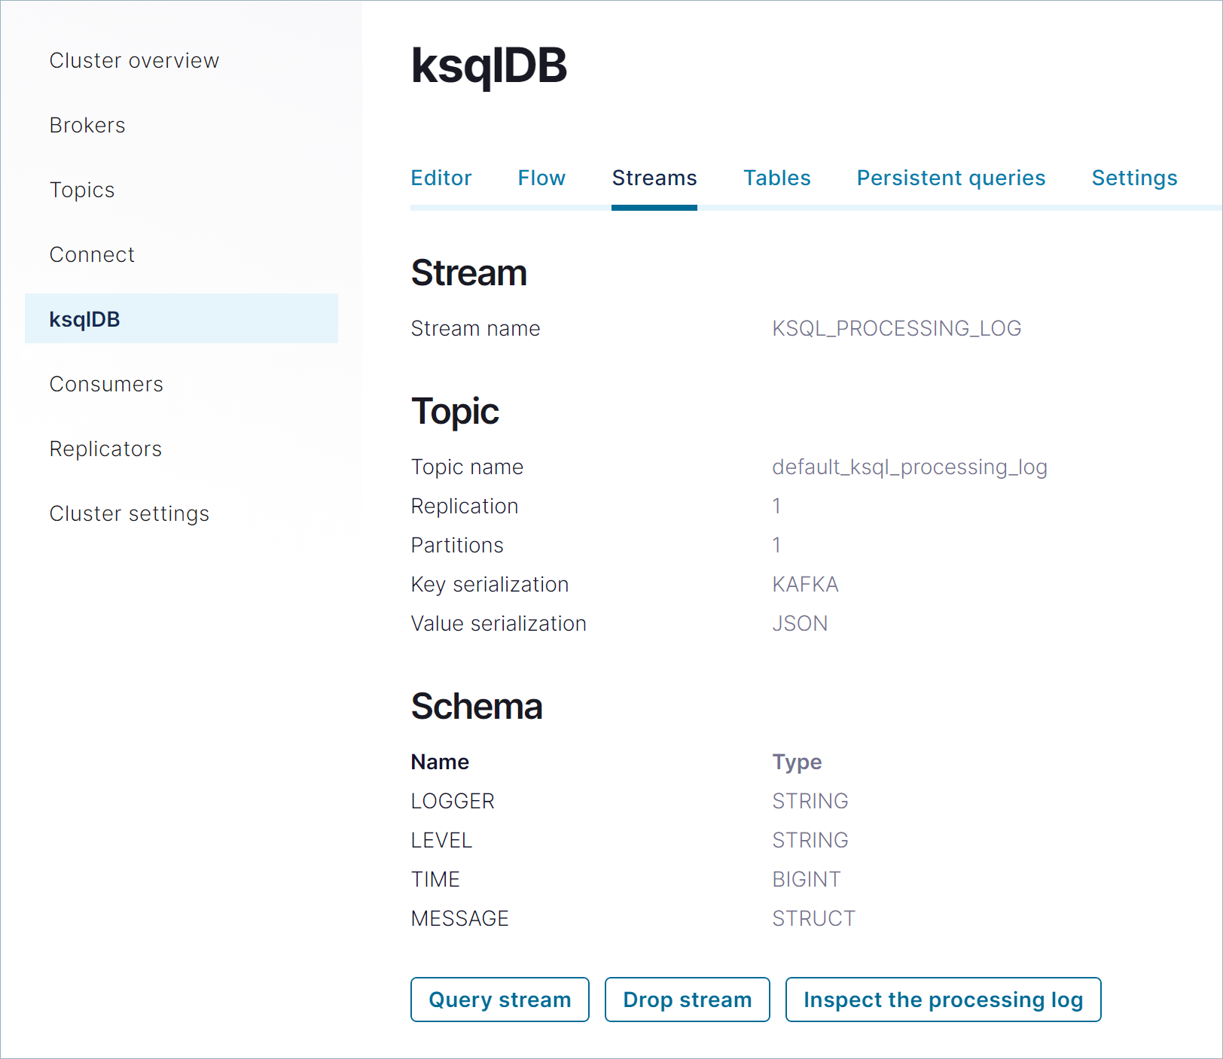Open Consumers in the sidebar
Screen dimensions: 1223x1059
106,384
